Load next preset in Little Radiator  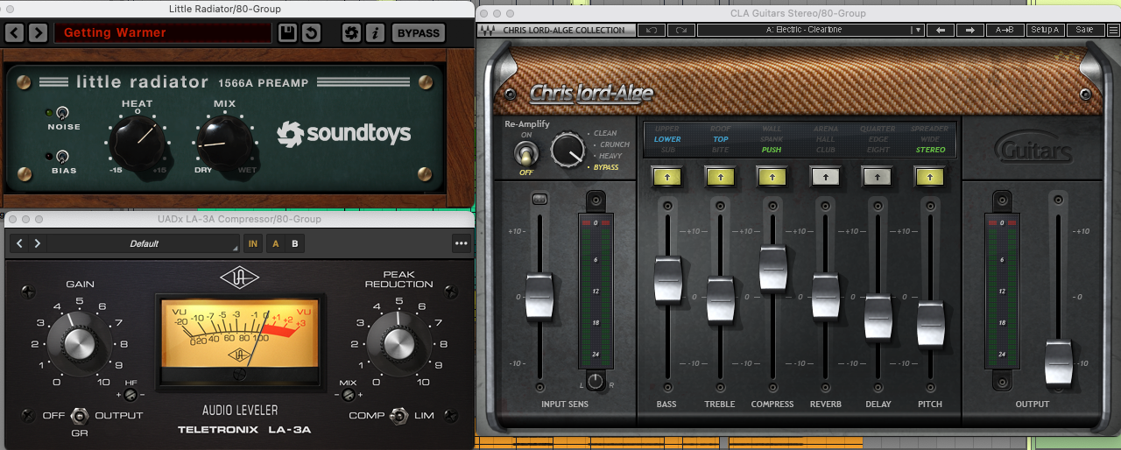[x=38, y=33]
